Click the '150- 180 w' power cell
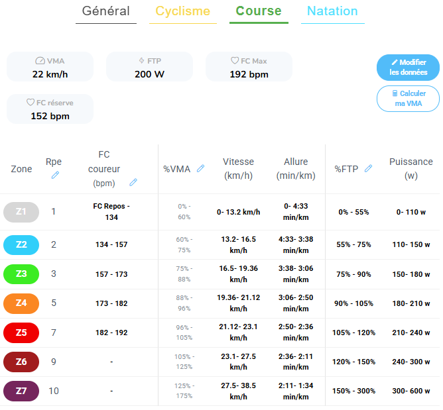Screen dimensions: 443x410 coord(411,274)
